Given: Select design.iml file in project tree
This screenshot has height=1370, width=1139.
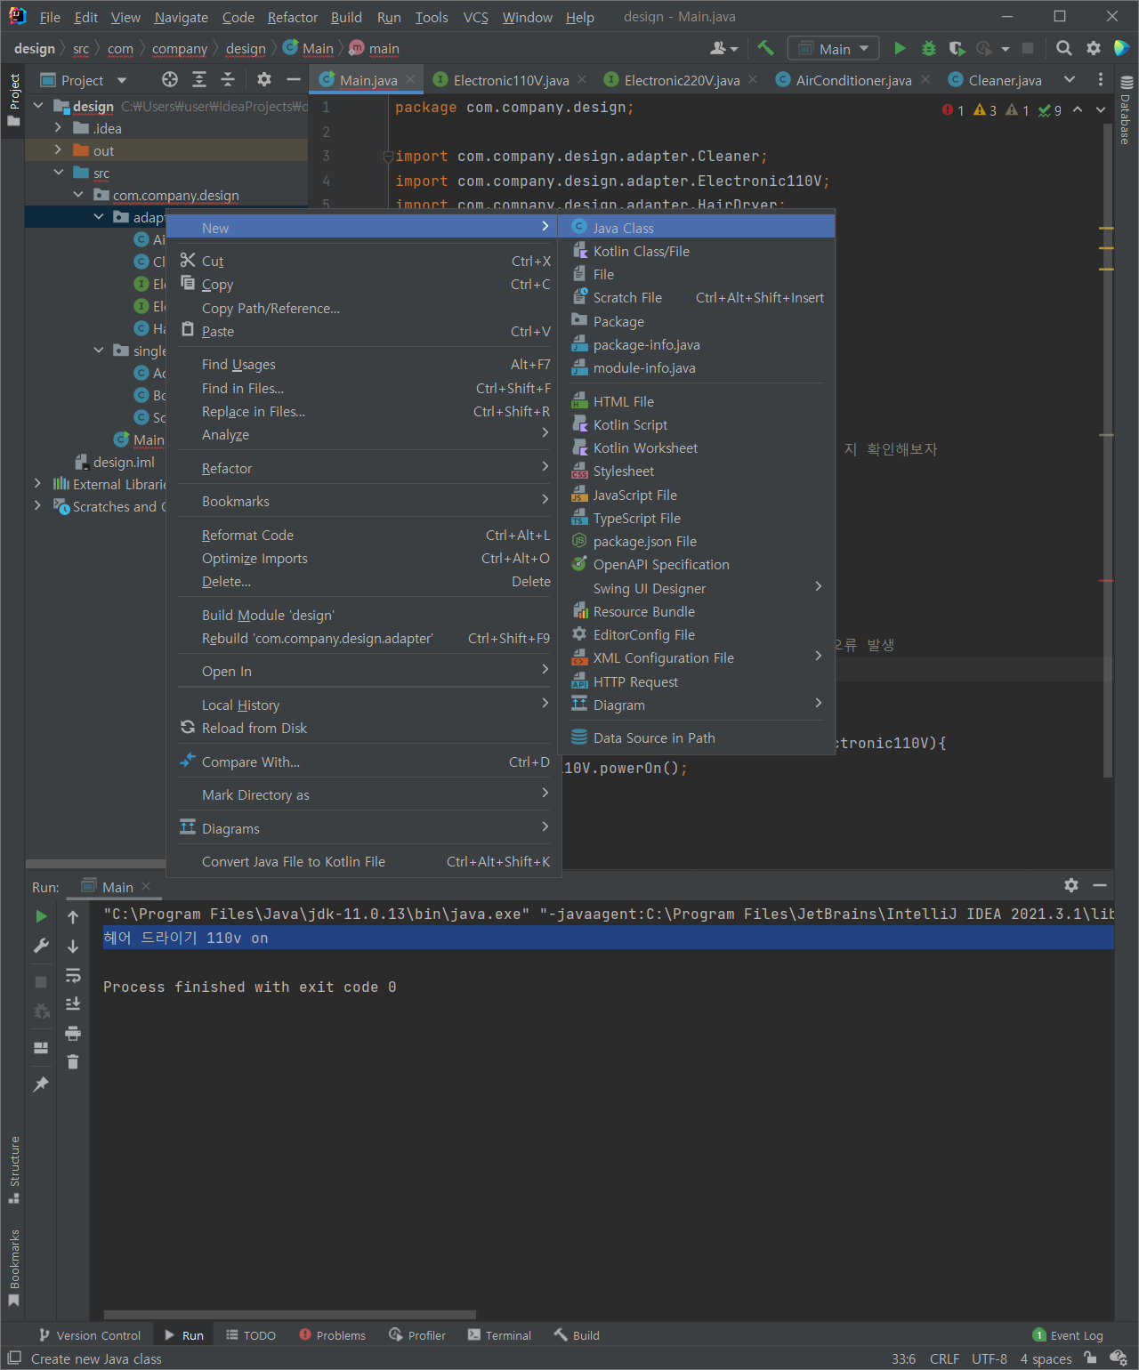Looking at the screenshot, I should (124, 462).
